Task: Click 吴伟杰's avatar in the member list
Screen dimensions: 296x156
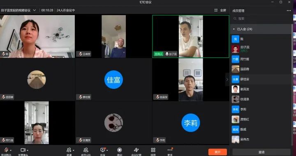Action: point(236,140)
